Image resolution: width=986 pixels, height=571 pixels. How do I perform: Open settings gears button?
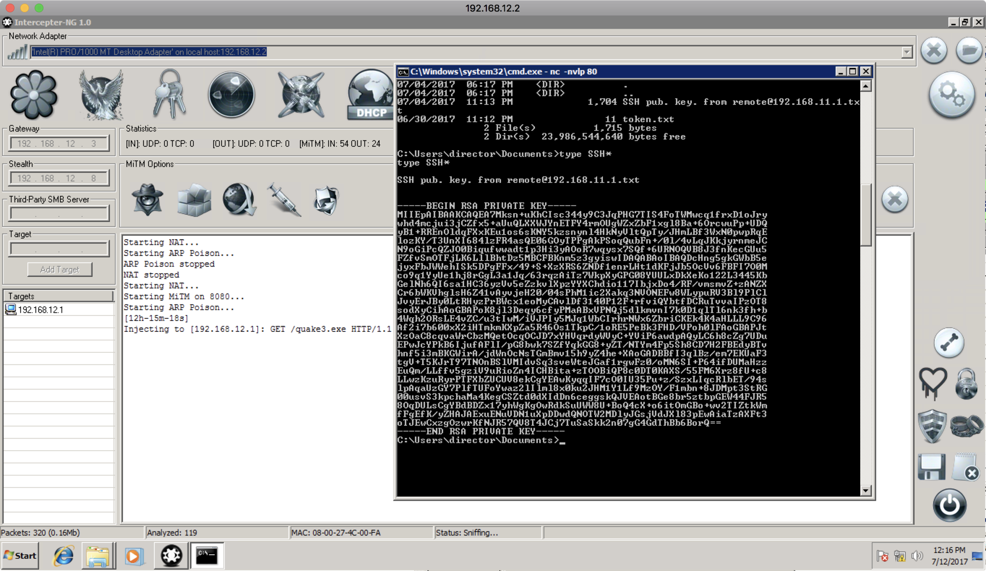pyautogui.click(x=952, y=95)
